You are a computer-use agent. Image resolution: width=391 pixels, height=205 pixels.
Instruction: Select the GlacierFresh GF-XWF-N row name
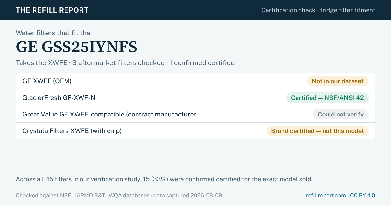click(x=59, y=98)
